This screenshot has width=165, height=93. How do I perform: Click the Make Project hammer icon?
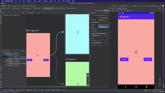pyautogui.click(x=110, y=6)
